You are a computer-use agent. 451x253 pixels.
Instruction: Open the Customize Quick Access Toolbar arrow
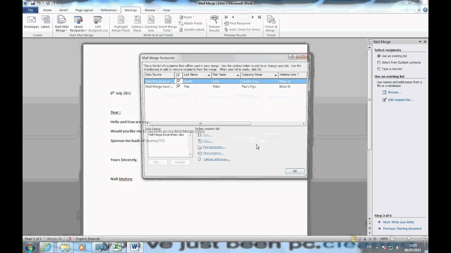pyautogui.click(x=54, y=3)
